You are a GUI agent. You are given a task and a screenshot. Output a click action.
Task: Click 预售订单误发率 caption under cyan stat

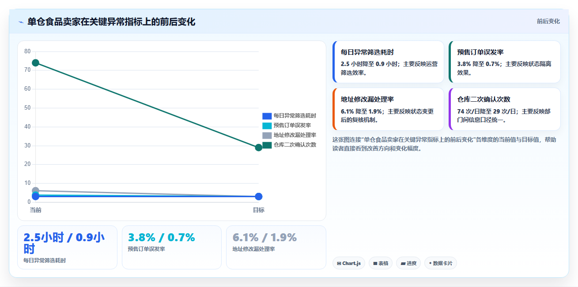coord(147,249)
